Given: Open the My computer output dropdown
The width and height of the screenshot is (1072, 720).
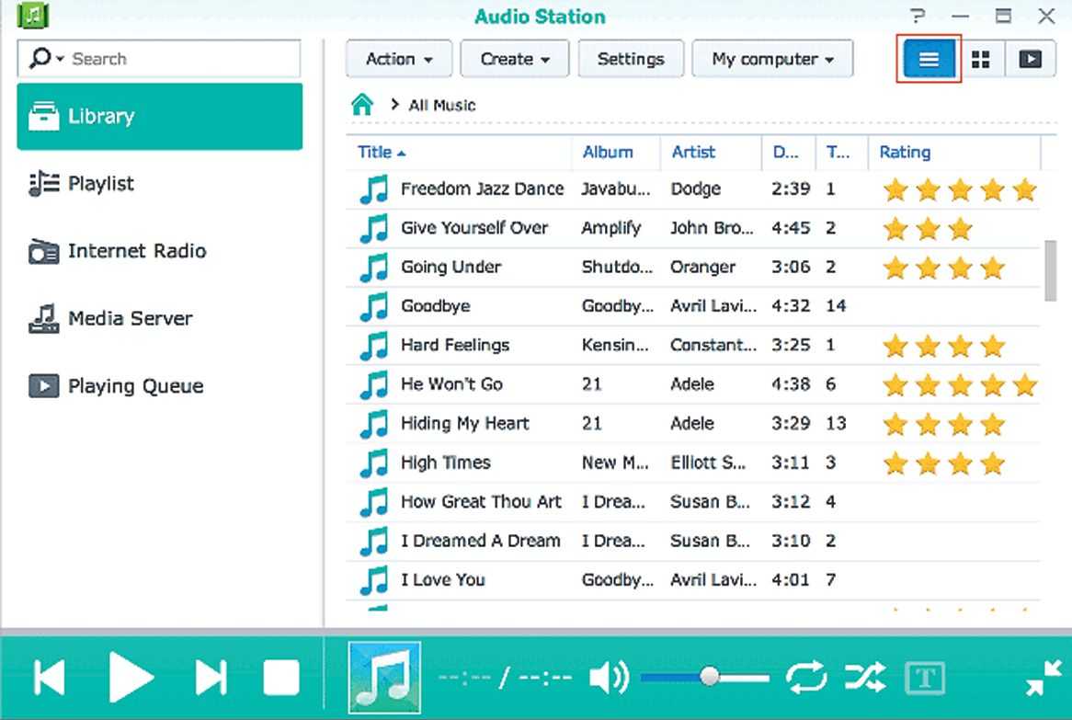Looking at the screenshot, I should pos(772,59).
